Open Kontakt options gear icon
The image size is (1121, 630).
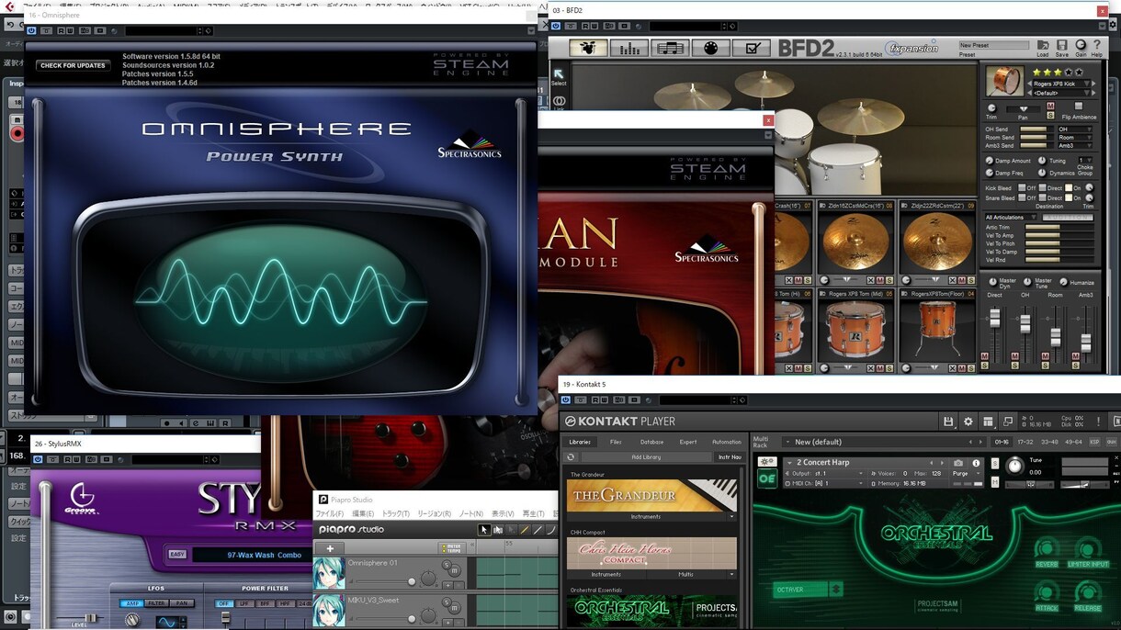[x=968, y=422]
